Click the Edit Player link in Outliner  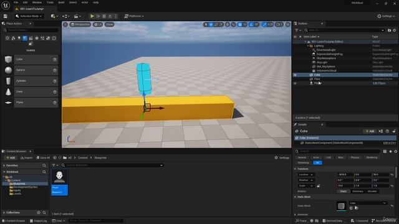(x=379, y=83)
